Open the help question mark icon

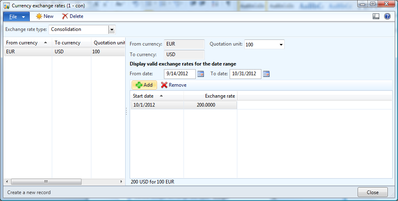(x=387, y=16)
